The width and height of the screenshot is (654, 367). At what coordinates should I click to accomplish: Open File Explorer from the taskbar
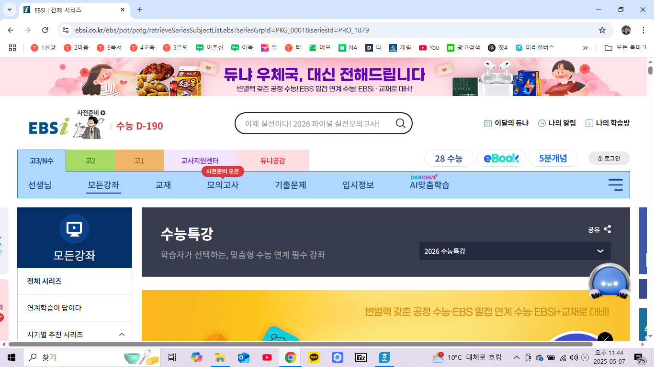tap(220, 357)
